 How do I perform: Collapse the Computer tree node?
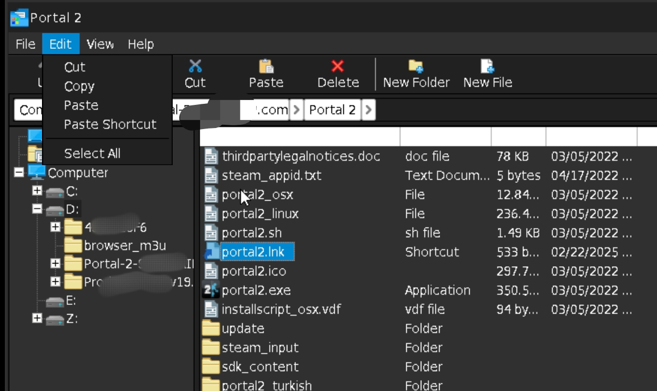pos(19,173)
